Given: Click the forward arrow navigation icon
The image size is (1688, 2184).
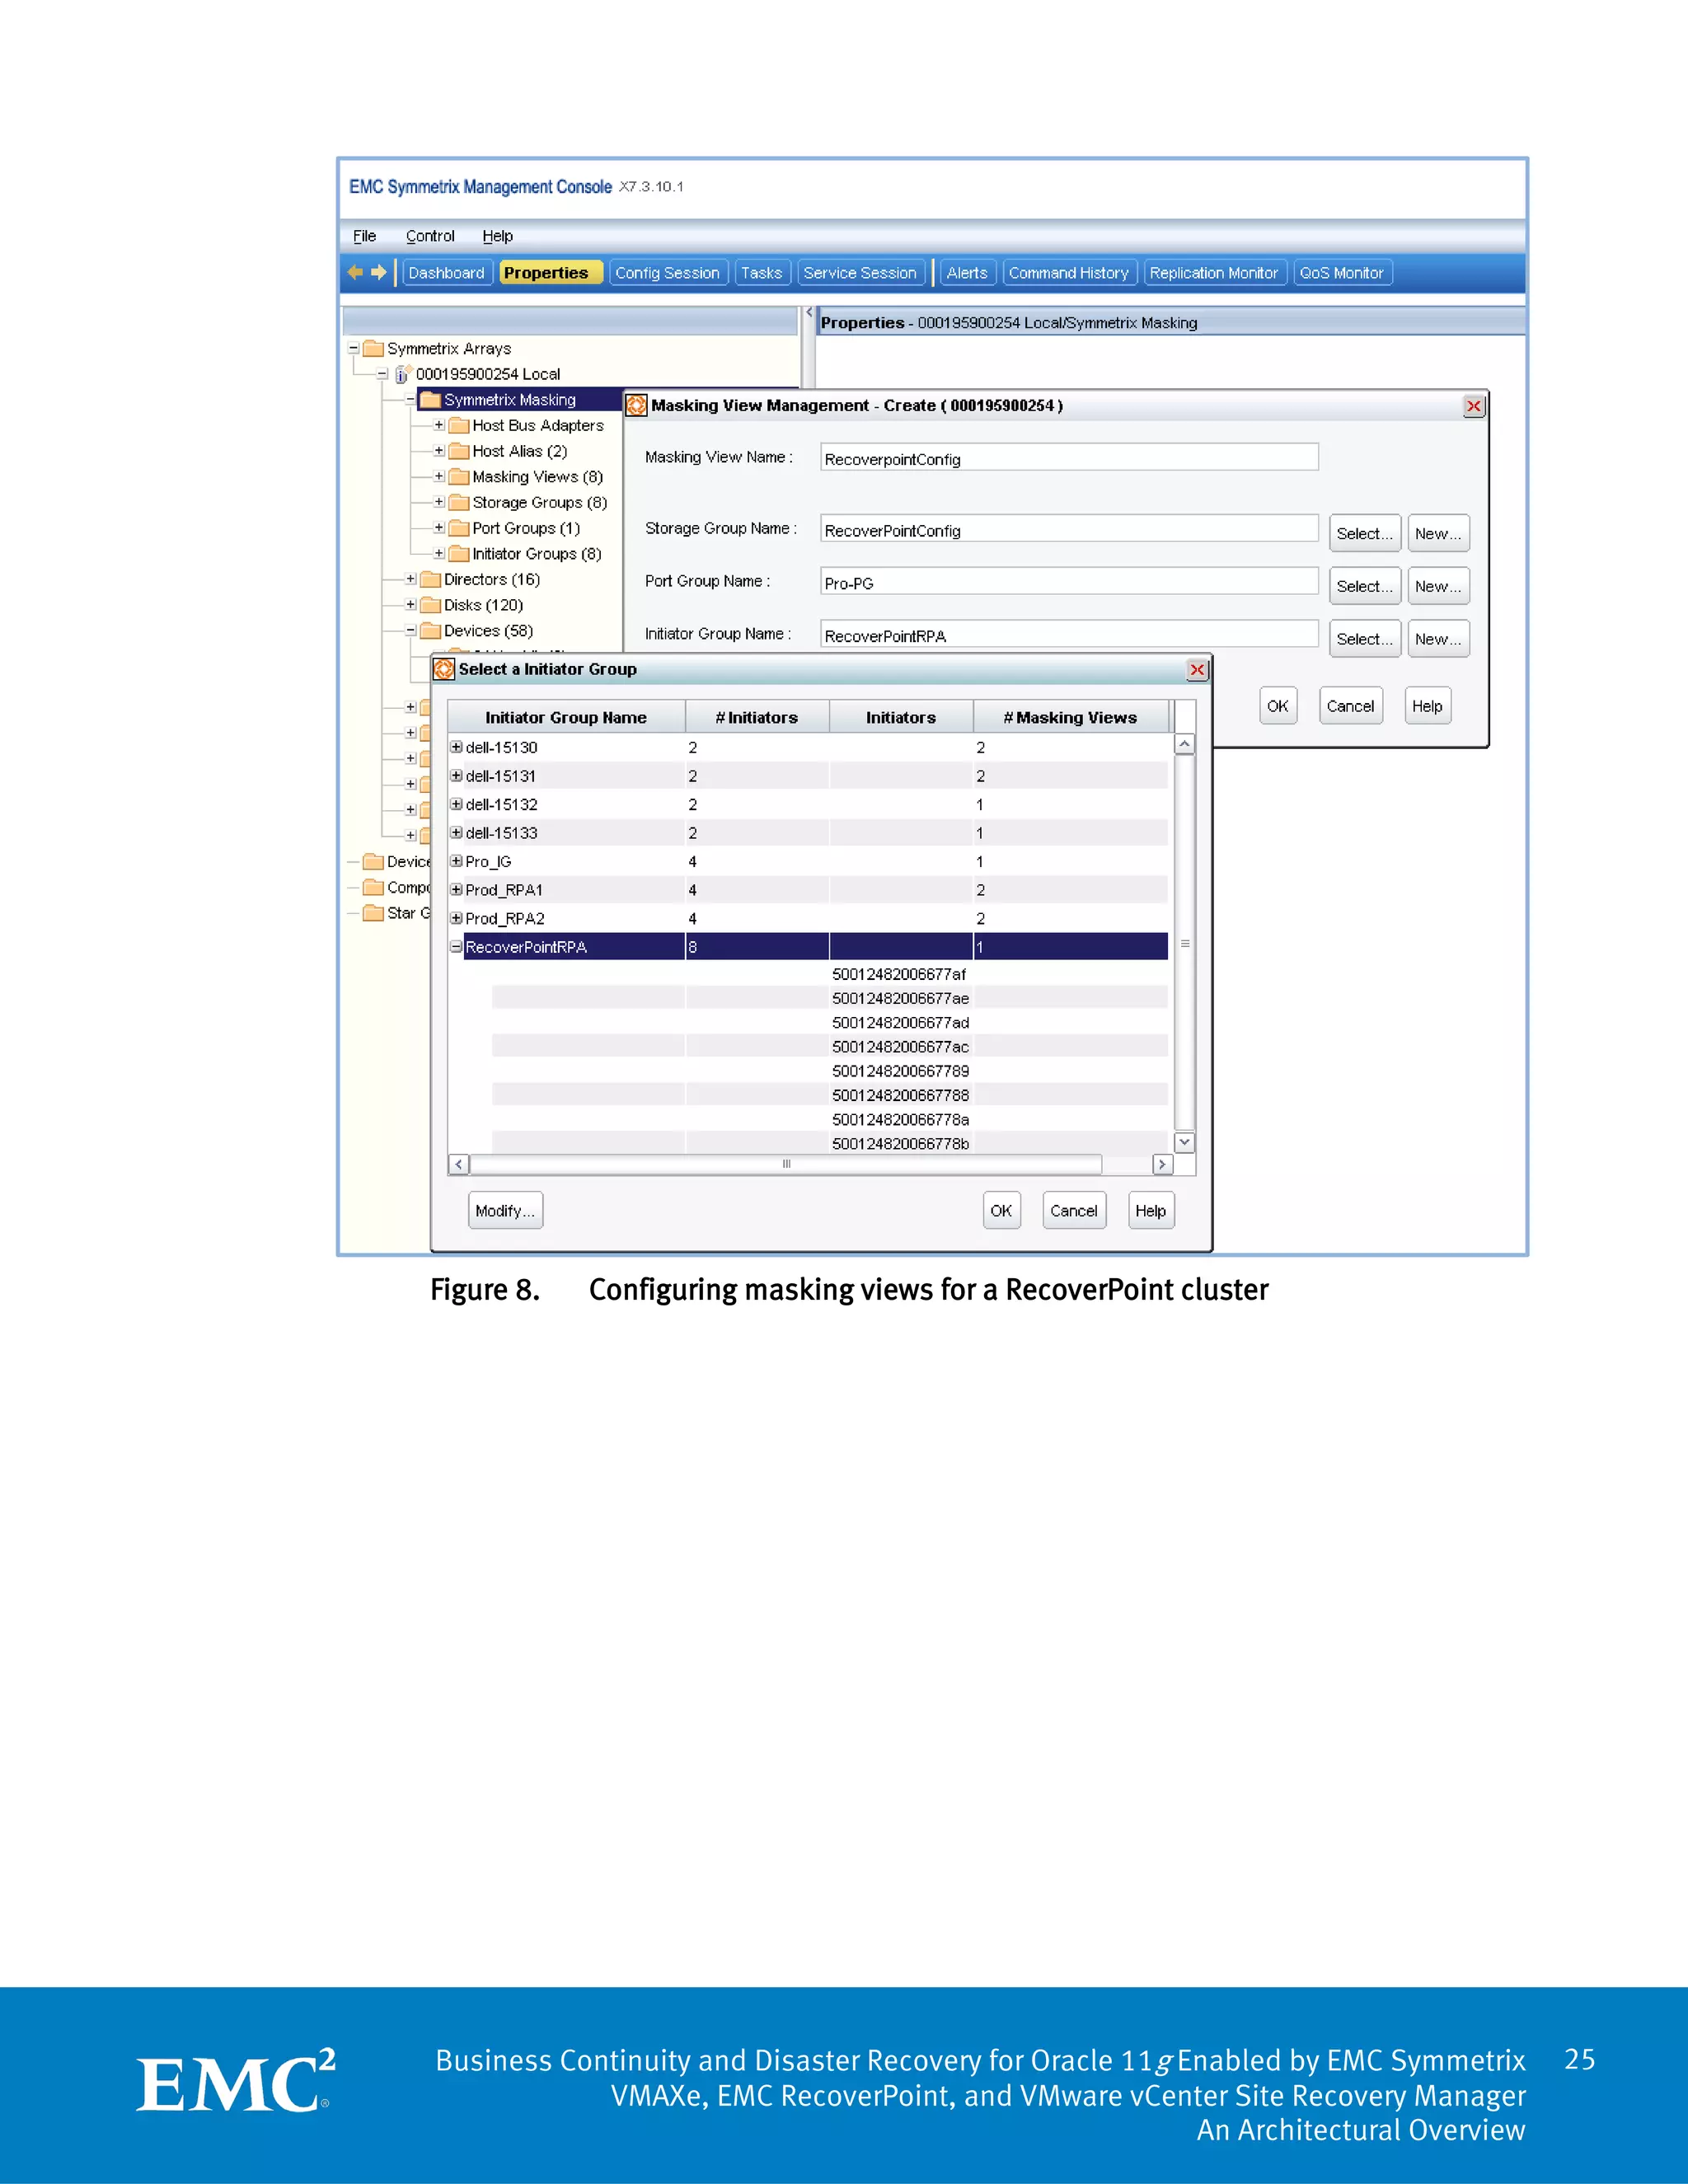Looking at the screenshot, I should (x=378, y=272).
